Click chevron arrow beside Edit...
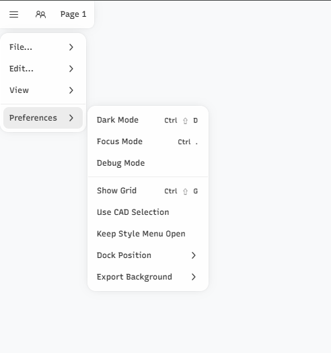 click(71, 69)
